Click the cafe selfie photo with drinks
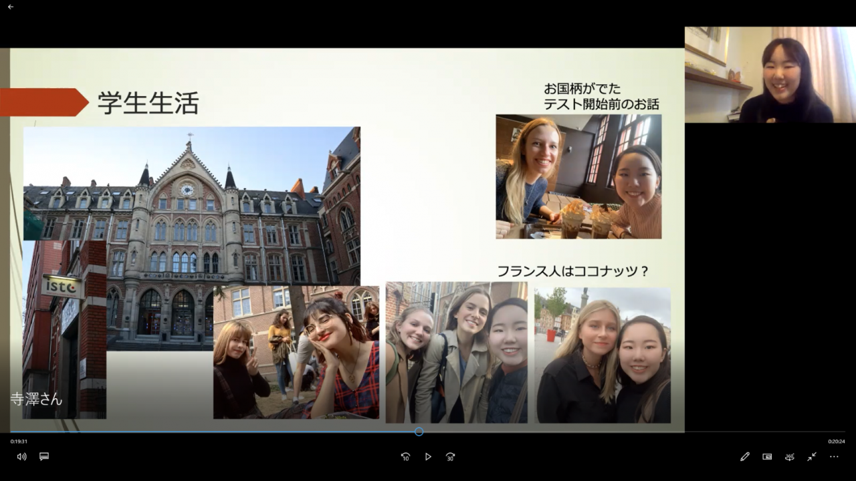856x481 pixels. tap(578, 176)
